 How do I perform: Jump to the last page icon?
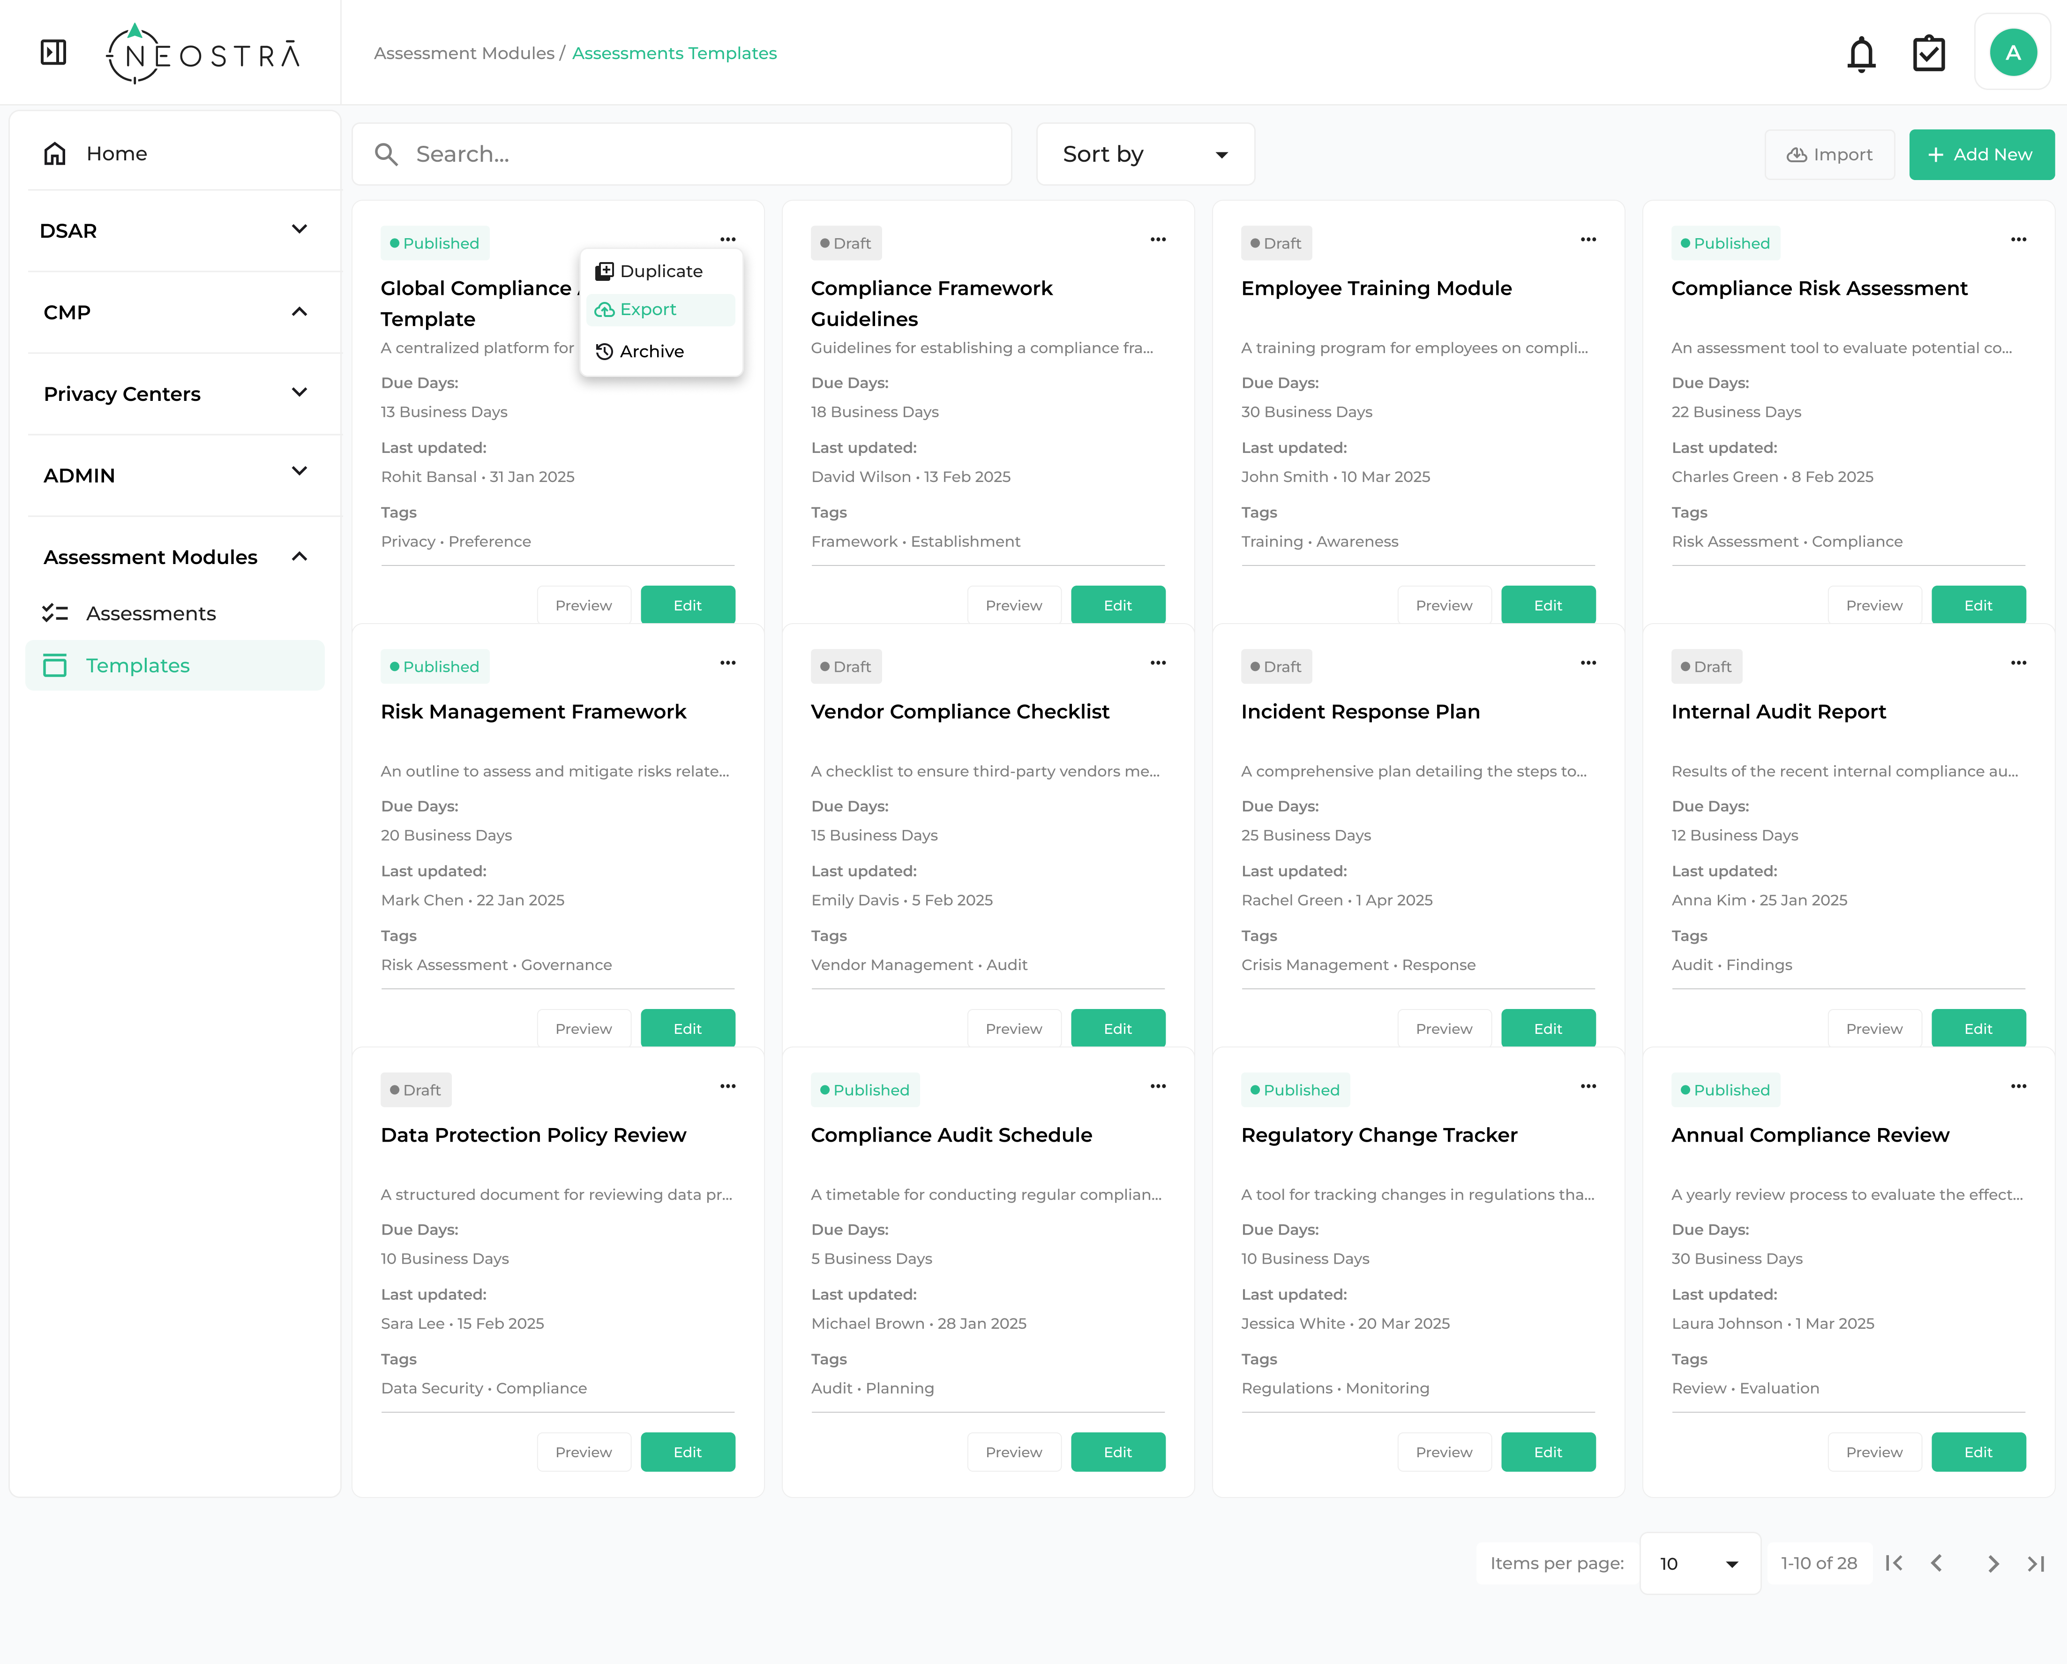[2035, 1563]
